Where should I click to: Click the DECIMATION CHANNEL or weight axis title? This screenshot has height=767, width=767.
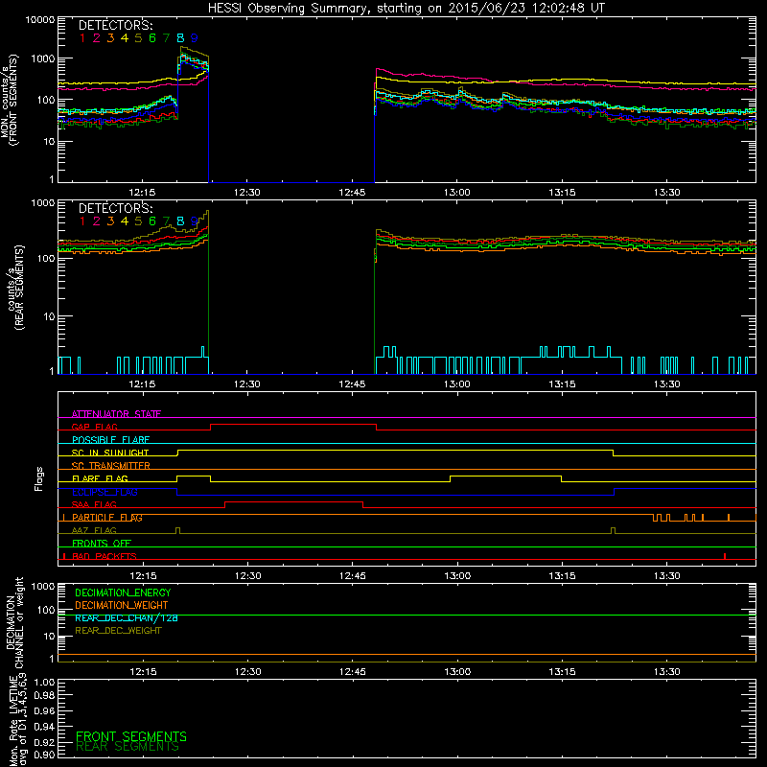(x=14, y=622)
